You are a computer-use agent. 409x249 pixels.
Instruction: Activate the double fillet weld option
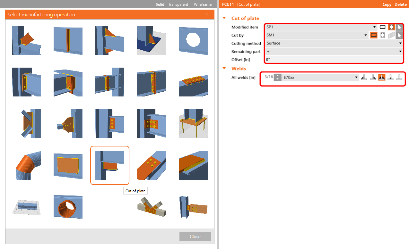click(x=381, y=77)
